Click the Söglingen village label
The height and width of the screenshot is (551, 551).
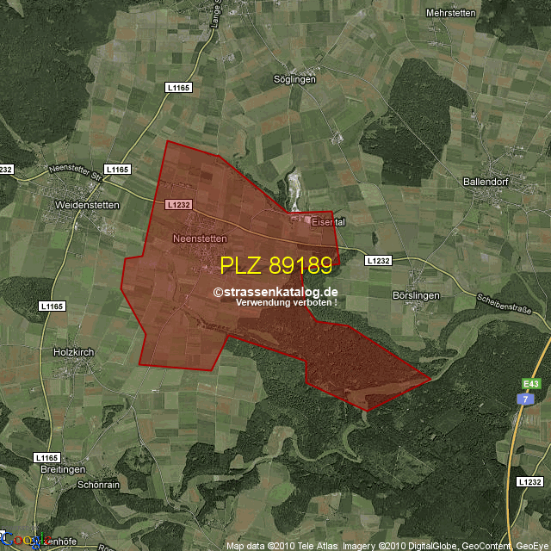[294, 79]
